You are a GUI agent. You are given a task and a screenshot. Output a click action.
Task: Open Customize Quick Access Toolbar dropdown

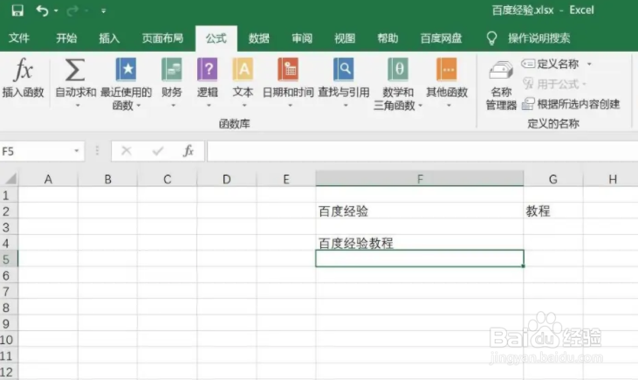click(x=103, y=11)
